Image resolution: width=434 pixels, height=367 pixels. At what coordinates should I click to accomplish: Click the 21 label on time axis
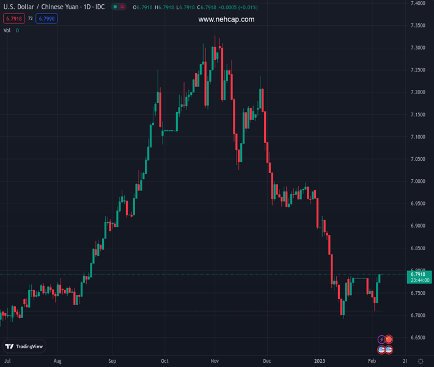(x=405, y=361)
